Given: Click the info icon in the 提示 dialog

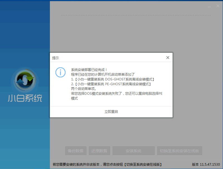Looking at the screenshot, I should [x=60, y=72].
